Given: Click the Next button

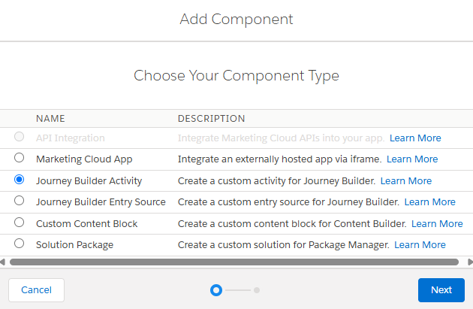Looking at the screenshot, I should (x=441, y=290).
